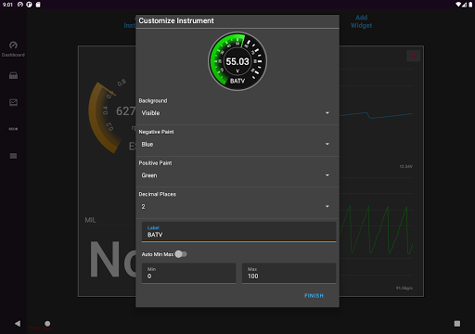Expand the Decimal Places dropdown showing 2
This screenshot has width=475, height=334.
pos(237,206)
